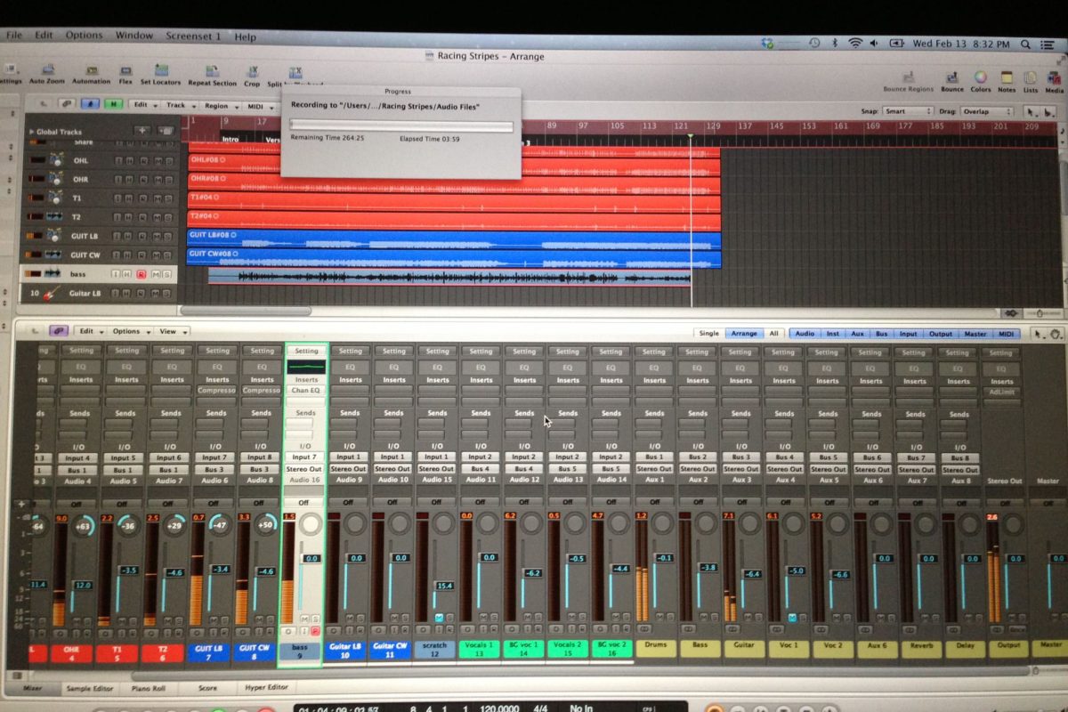Click the add track plus button

[x=142, y=130]
